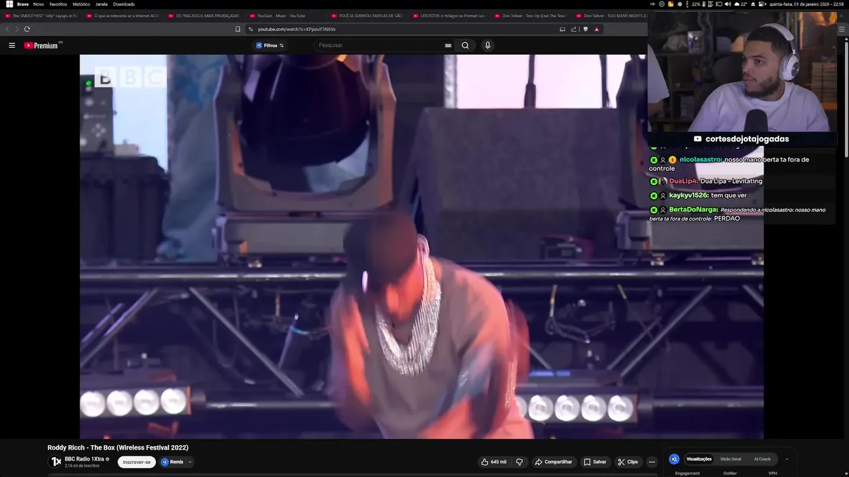This screenshot has width=849, height=477.
Task: Switch to the YouQuiz - Music - YouTube tab
Action: click(x=285, y=16)
